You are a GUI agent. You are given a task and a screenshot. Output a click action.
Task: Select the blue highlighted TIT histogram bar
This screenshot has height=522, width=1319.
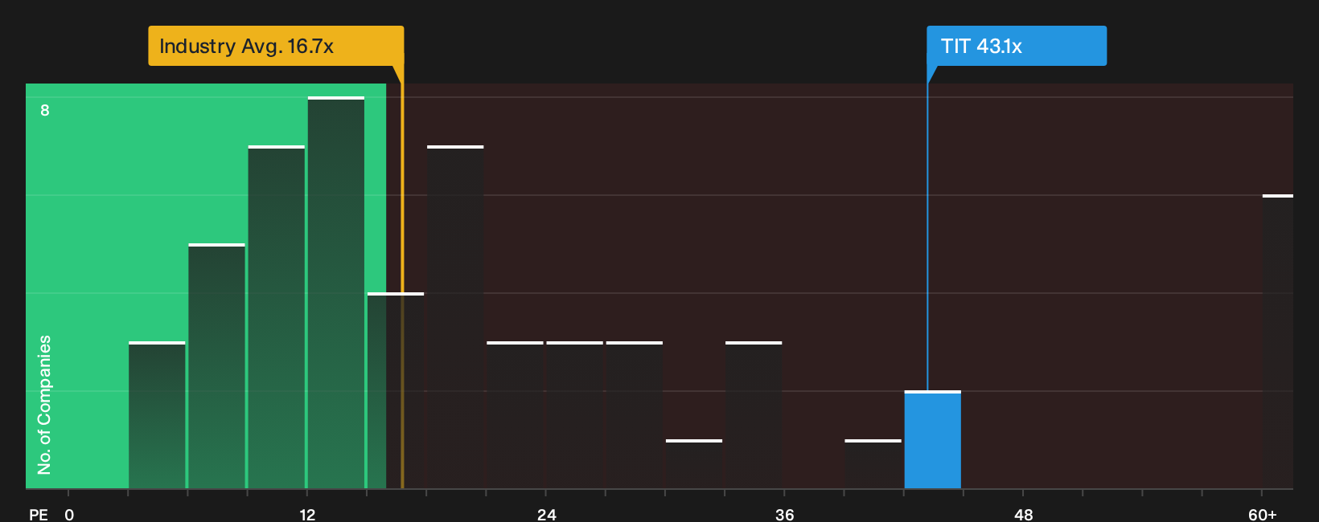933,440
